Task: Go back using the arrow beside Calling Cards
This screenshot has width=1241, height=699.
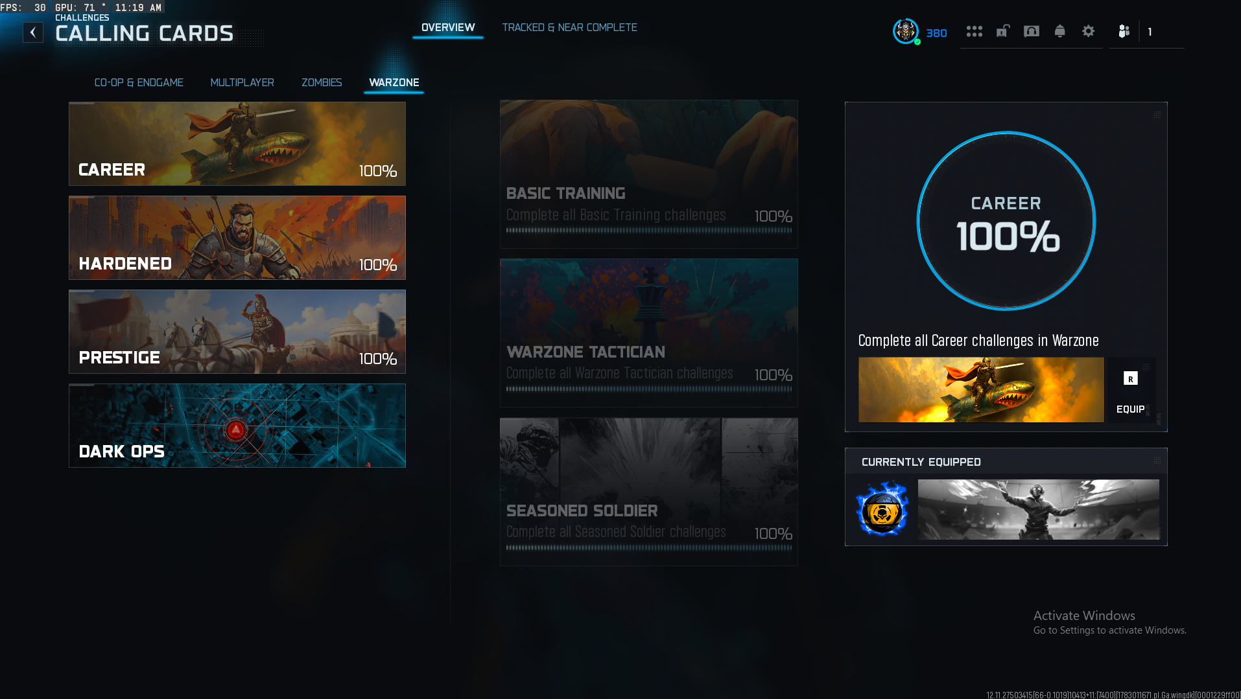Action: coord(33,32)
